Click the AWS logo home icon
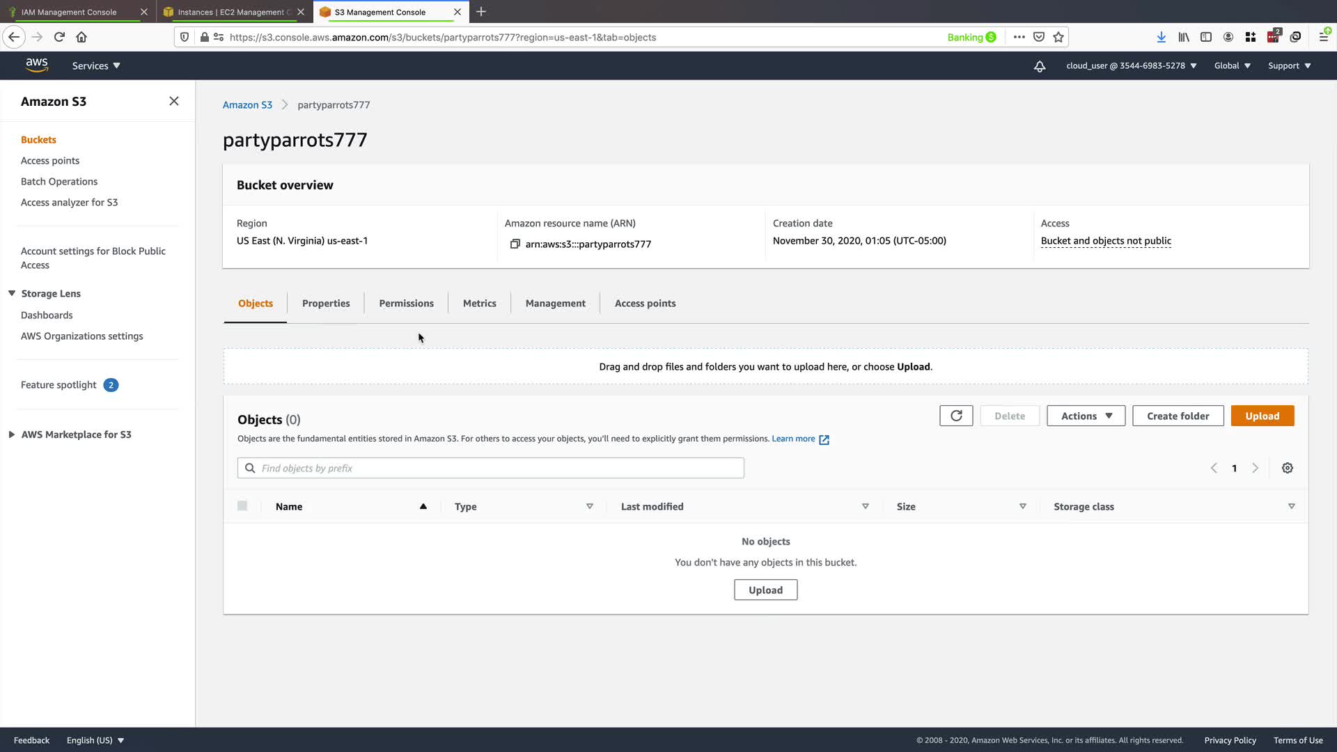The width and height of the screenshot is (1337, 752). pos(37,65)
